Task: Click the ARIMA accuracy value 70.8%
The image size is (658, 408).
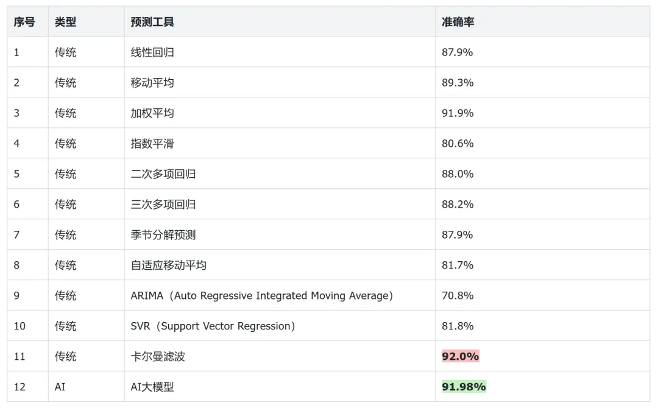Action: 458,296
